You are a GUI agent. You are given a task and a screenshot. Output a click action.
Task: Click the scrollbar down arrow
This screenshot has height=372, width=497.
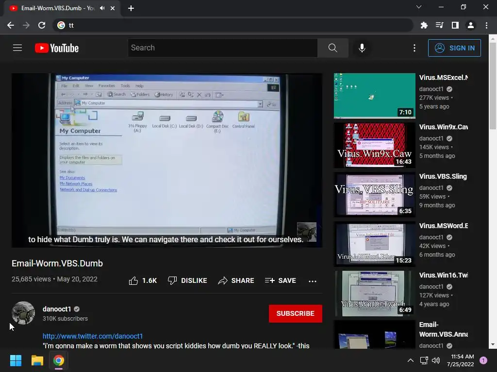[493, 345]
